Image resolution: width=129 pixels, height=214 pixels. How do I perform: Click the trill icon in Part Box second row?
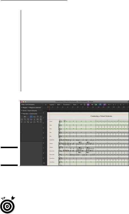[31, 119]
